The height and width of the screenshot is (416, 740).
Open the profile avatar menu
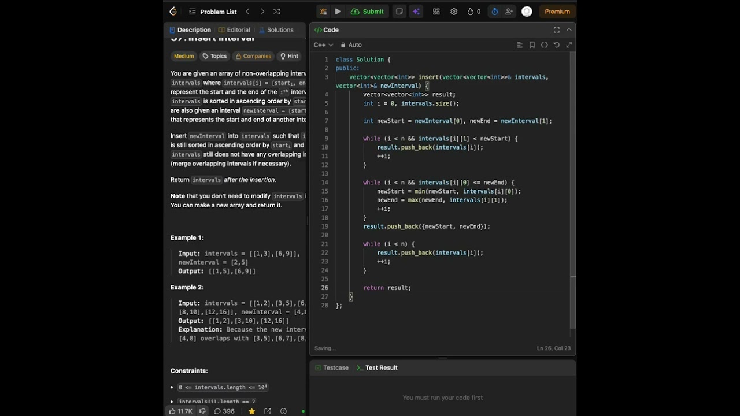click(x=527, y=12)
